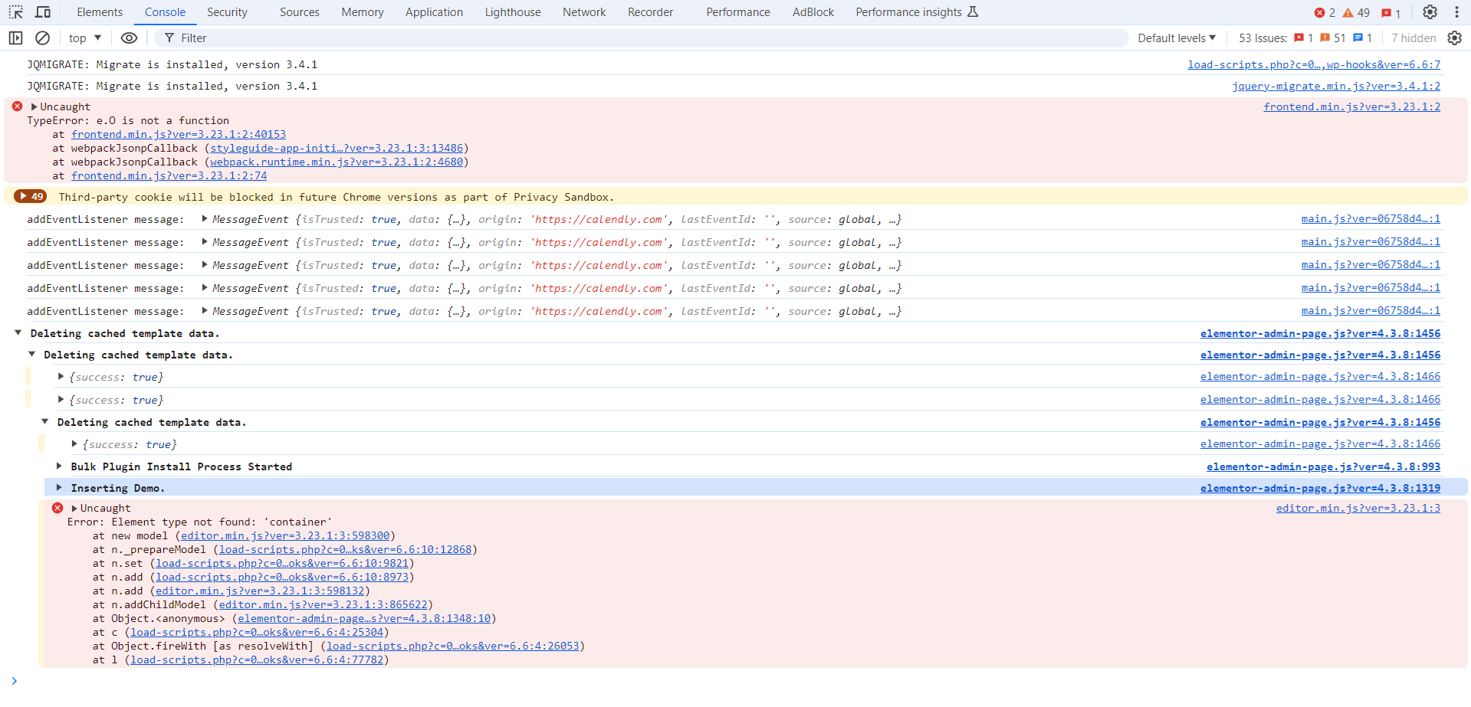
Task: Expand the Bulk Plugin Install Process Started group
Action: pos(59,466)
